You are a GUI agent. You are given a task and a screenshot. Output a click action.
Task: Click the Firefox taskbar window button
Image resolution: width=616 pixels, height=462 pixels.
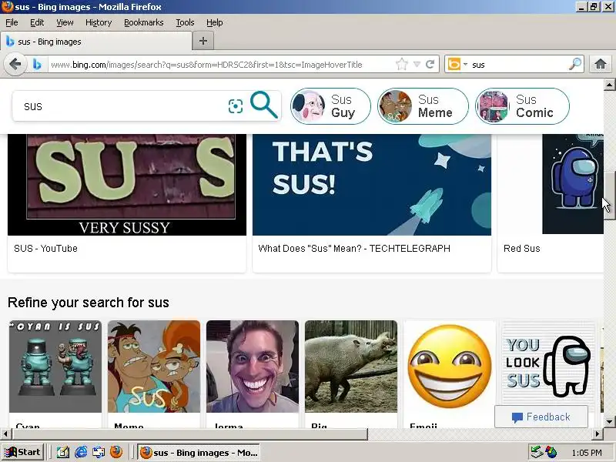click(x=199, y=453)
